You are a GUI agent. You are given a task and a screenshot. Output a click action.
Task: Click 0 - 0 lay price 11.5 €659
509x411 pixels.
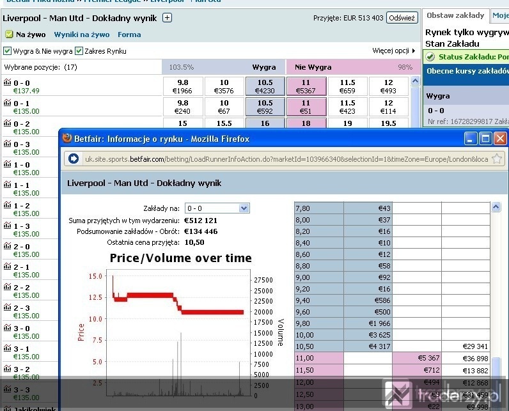click(x=347, y=86)
